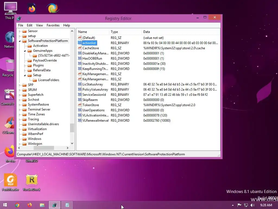Screen dimensions: 278x209
Task: Select the Time Zones key
Action: [x=36, y=114]
